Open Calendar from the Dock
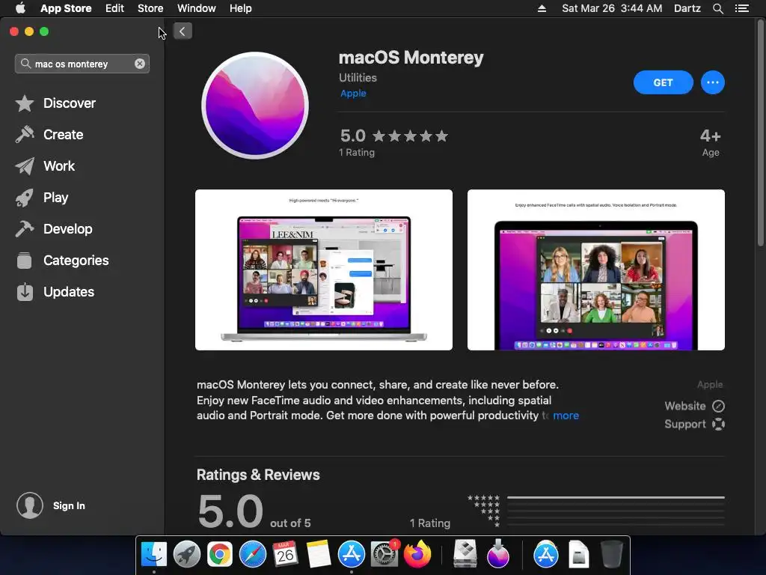This screenshot has height=575, width=766. coord(285,555)
